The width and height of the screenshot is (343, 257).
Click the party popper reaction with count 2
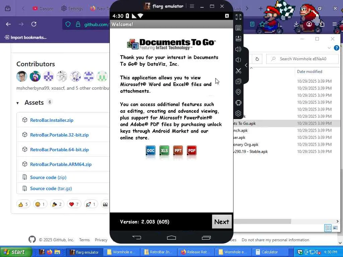[x=57, y=204]
